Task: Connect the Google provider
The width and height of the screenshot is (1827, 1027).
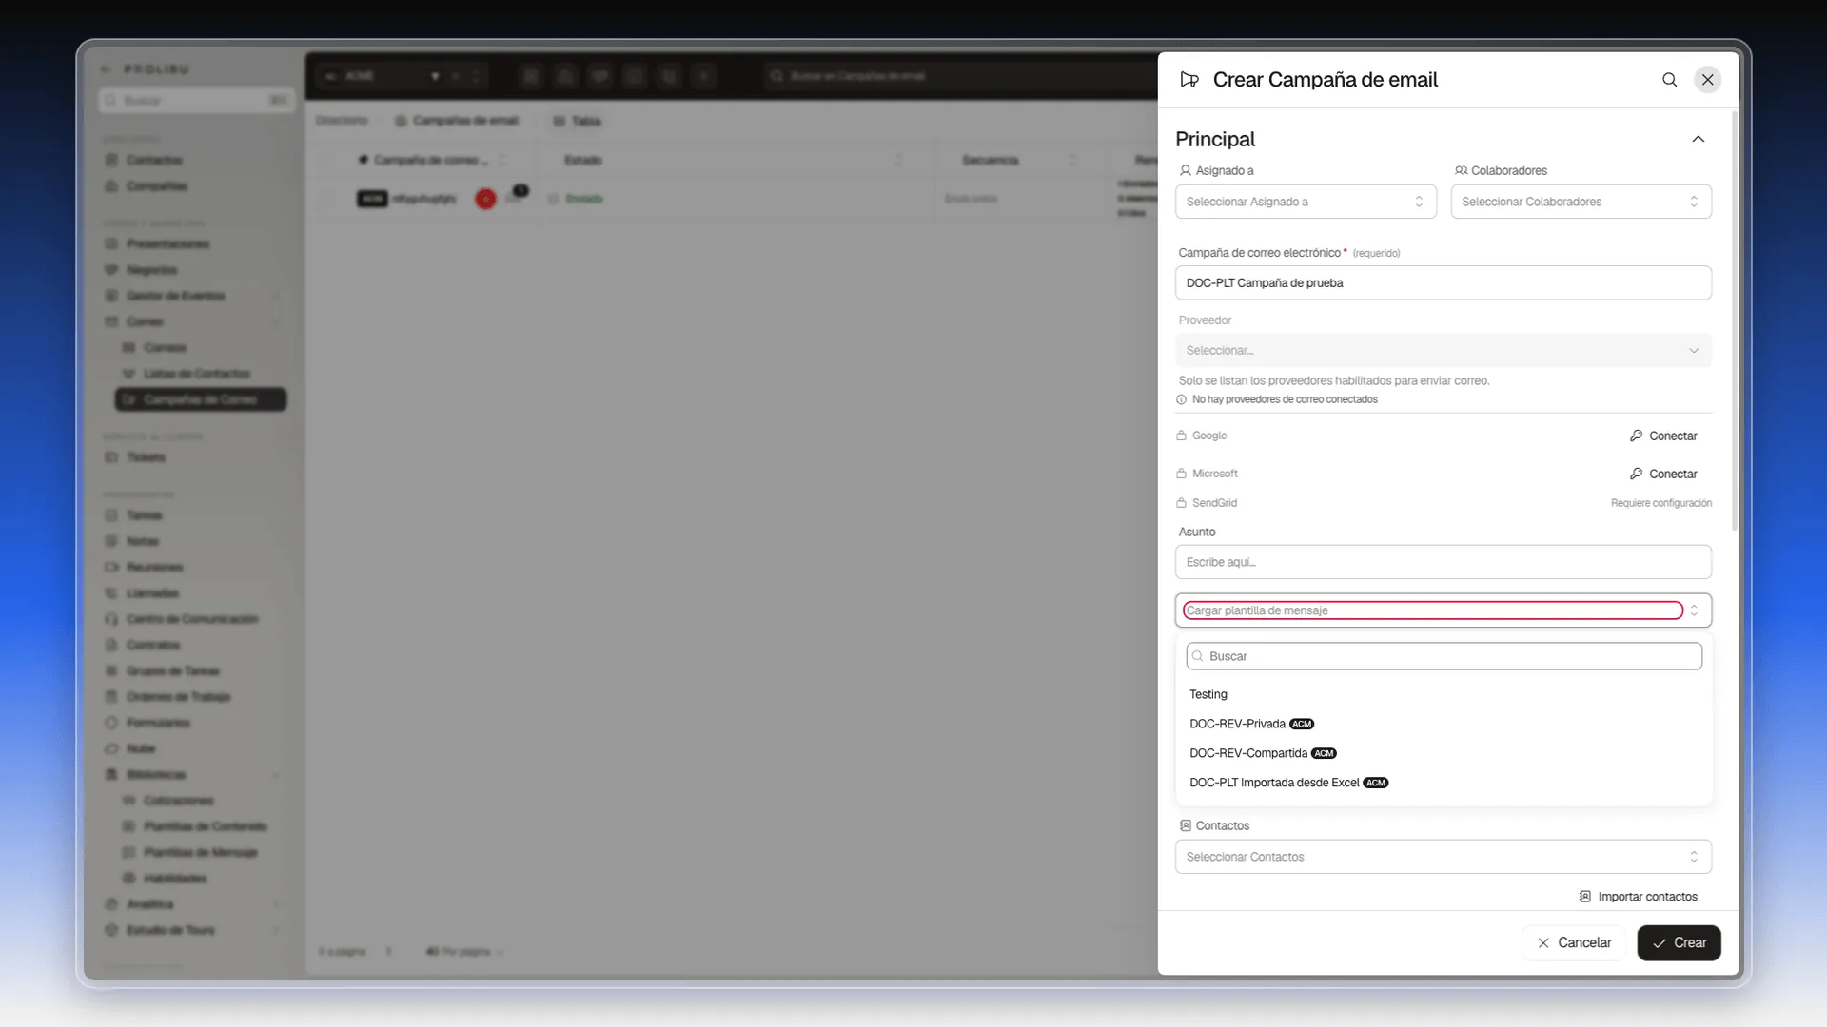Action: pyautogui.click(x=1663, y=436)
